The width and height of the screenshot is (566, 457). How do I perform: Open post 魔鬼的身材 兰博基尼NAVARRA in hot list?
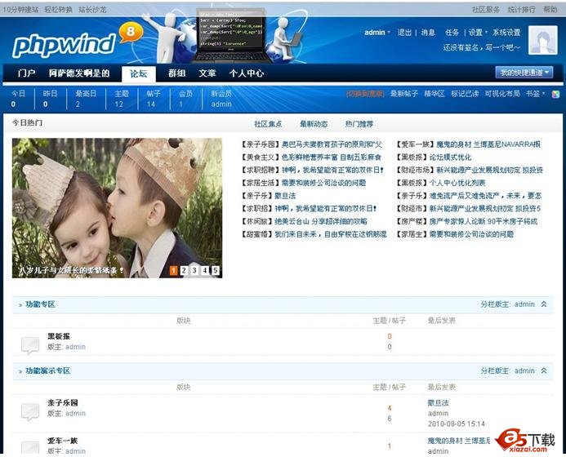tap(488, 144)
